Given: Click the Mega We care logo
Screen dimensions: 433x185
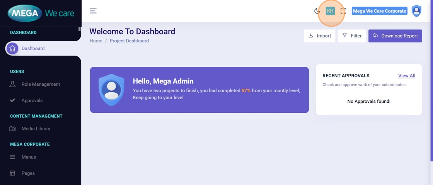Looking at the screenshot, I should [x=41, y=14].
